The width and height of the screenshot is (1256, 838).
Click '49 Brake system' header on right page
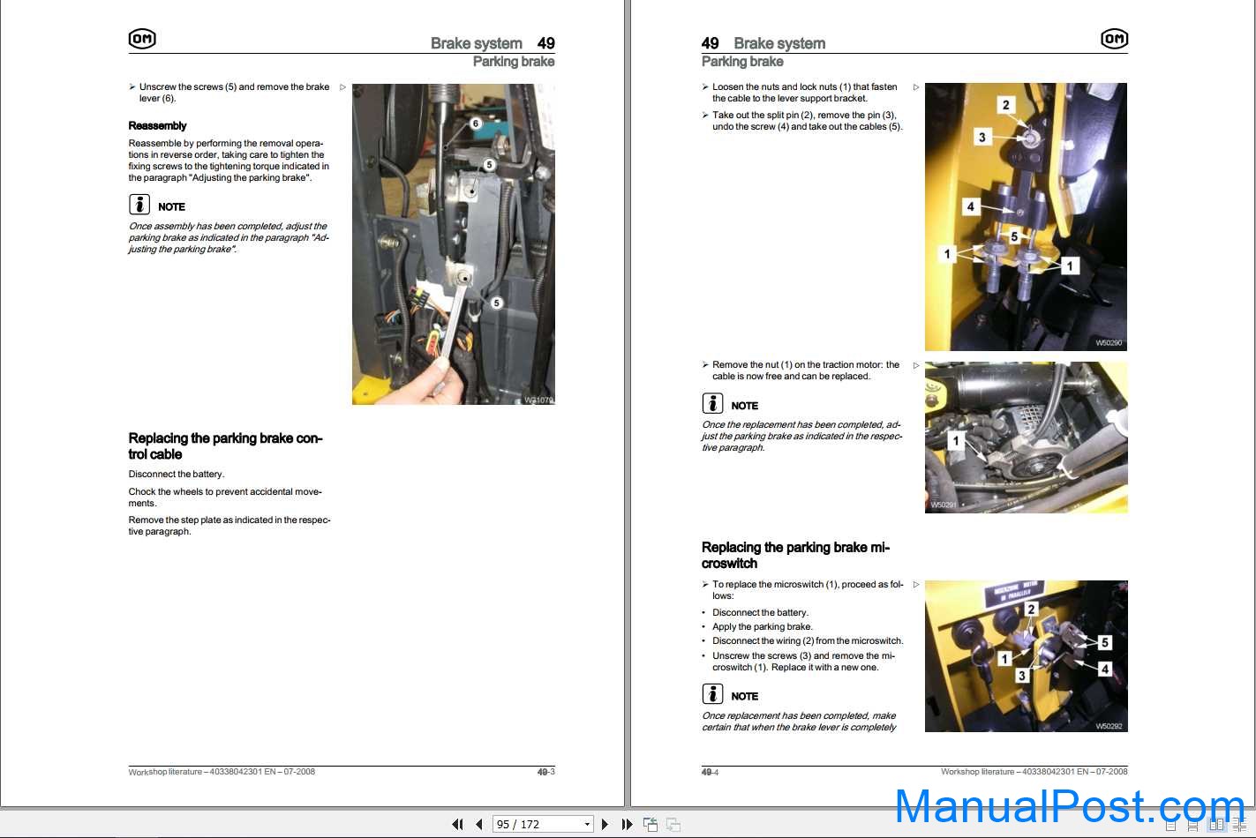click(763, 43)
